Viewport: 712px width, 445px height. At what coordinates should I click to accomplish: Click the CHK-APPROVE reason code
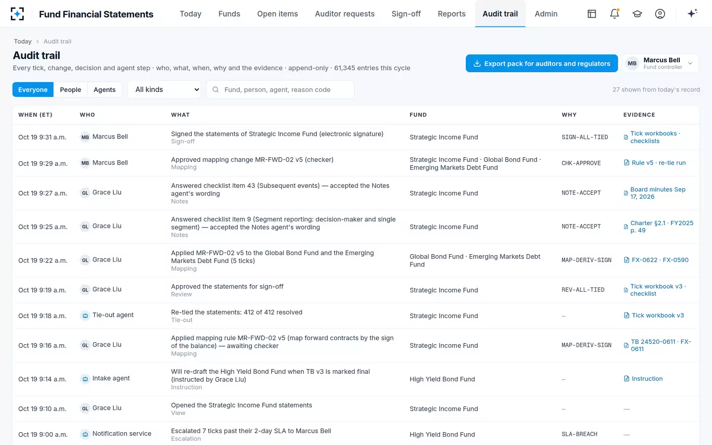pyautogui.click(x=581, y=163)
